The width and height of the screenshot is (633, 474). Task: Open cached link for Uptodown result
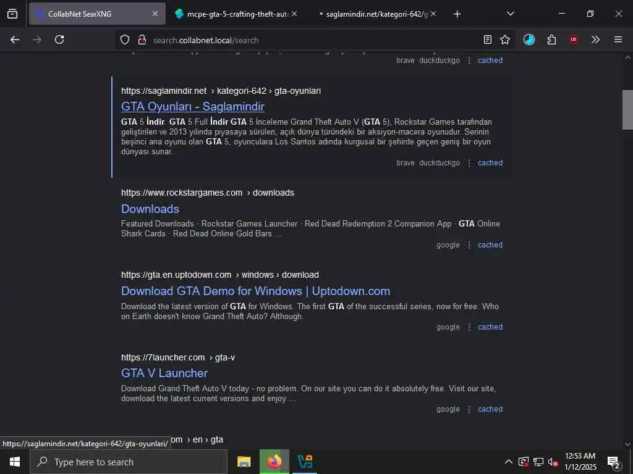tap(490, 327)
